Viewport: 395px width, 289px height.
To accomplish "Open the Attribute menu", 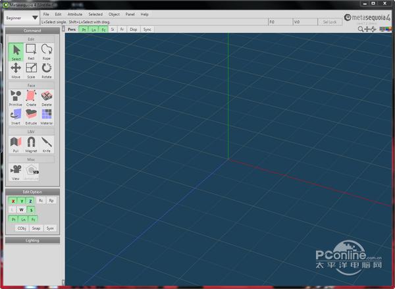I will coord(75,14).
